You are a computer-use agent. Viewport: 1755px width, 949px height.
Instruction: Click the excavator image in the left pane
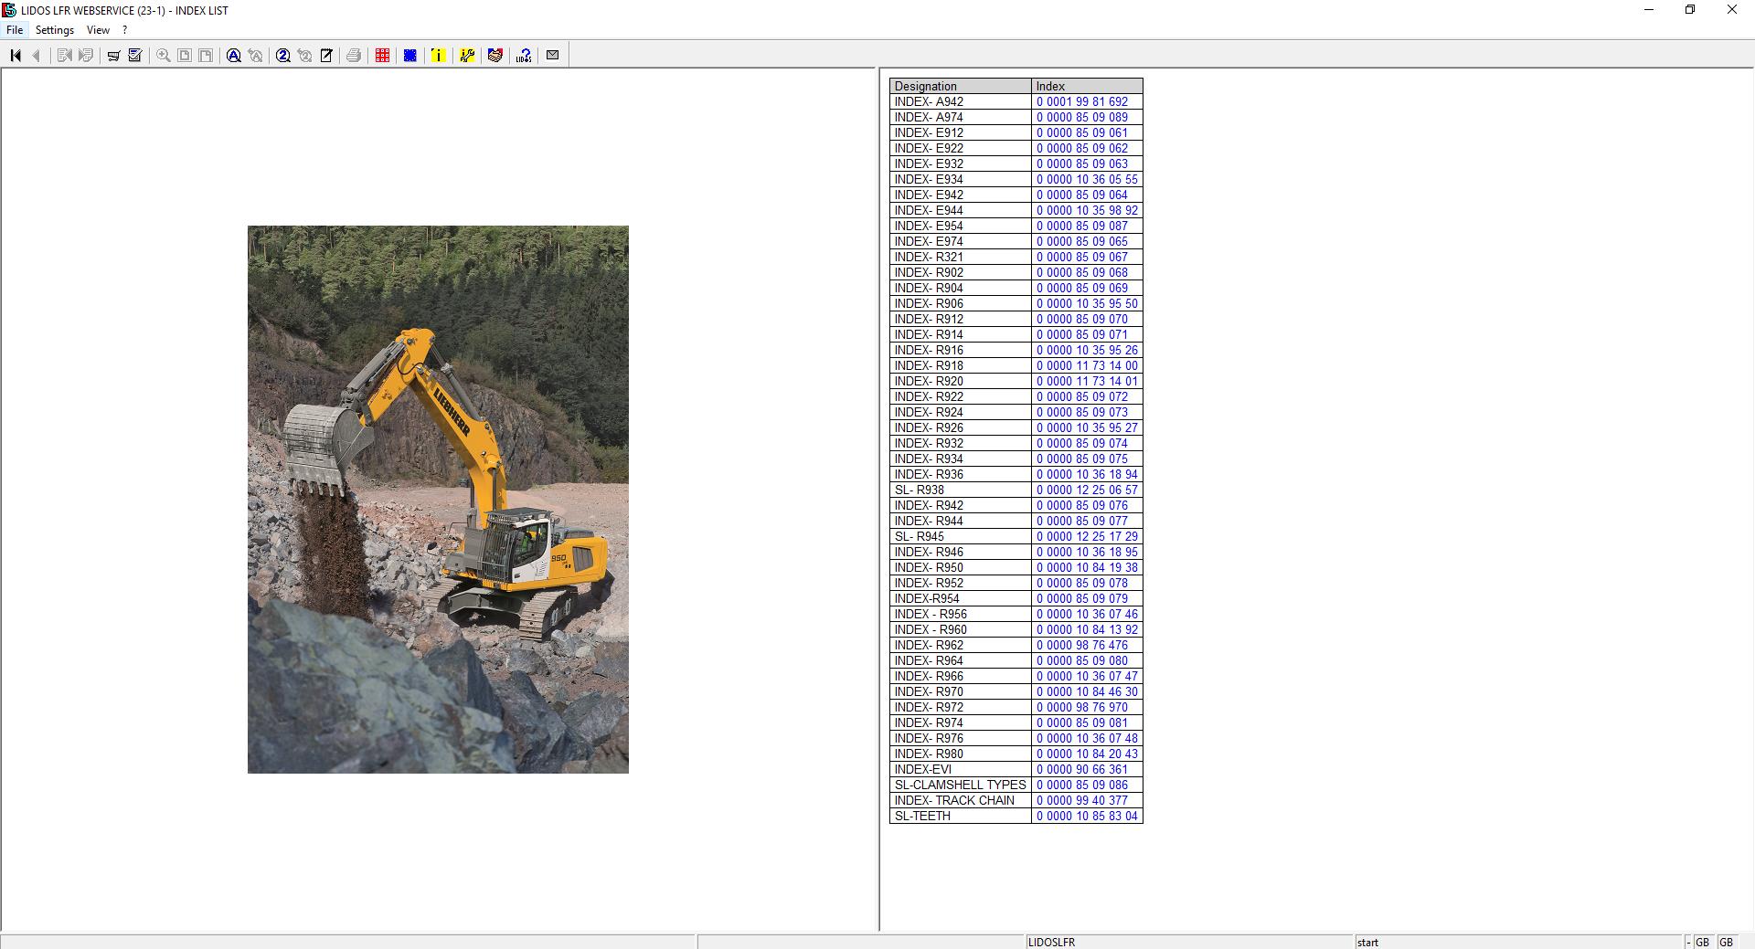tap(437, 501)
